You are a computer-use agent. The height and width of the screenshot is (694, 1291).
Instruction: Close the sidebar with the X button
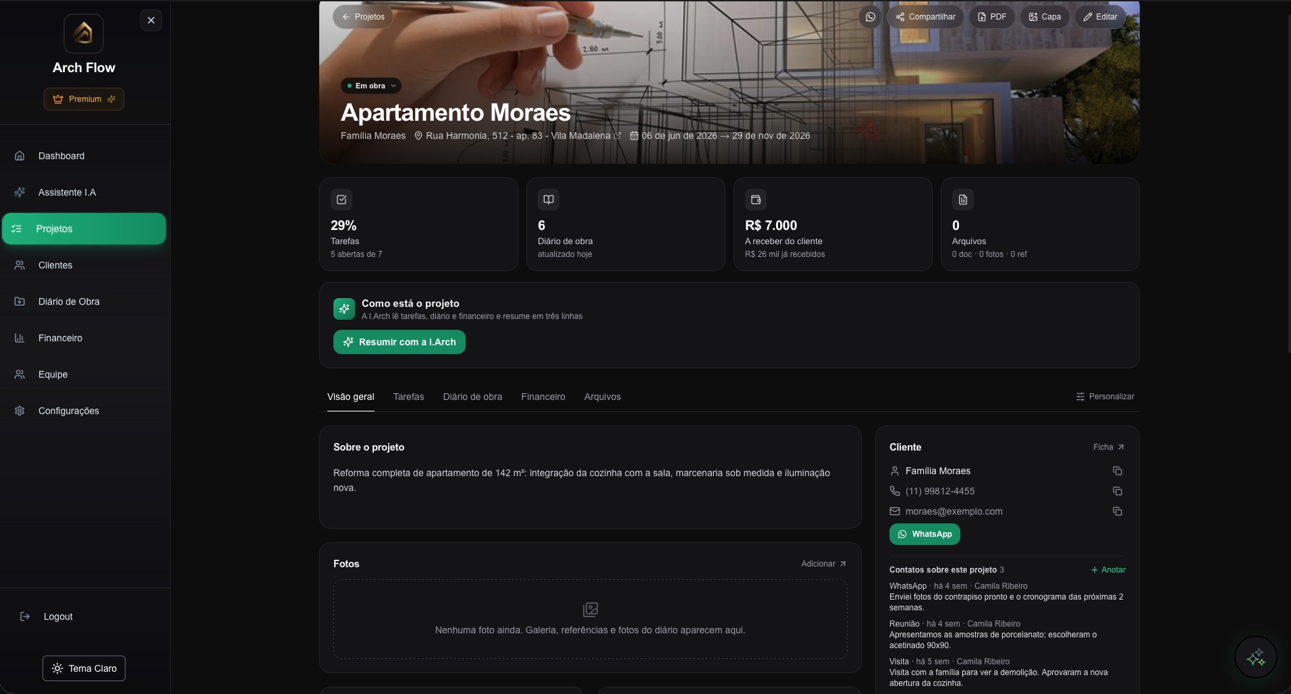click(151, 20)
